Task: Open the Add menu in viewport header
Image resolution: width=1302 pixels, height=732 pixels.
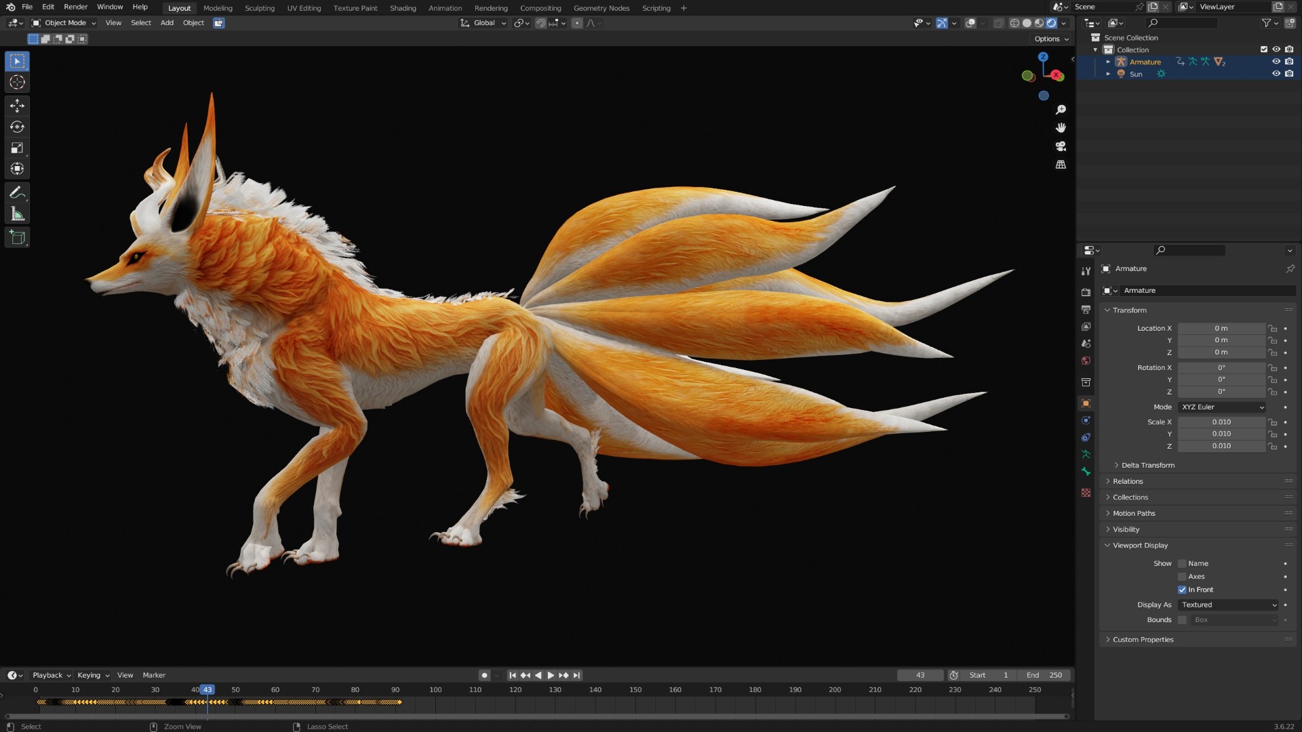Action: pyautogui.click(x=167, y=23)
